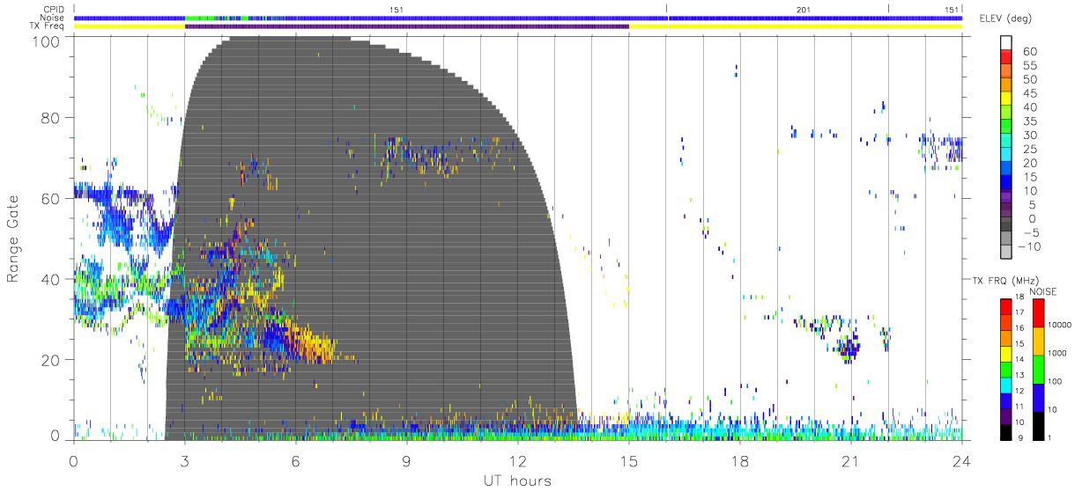Click the 60 tick on Range Gate axis

(50, 198)
